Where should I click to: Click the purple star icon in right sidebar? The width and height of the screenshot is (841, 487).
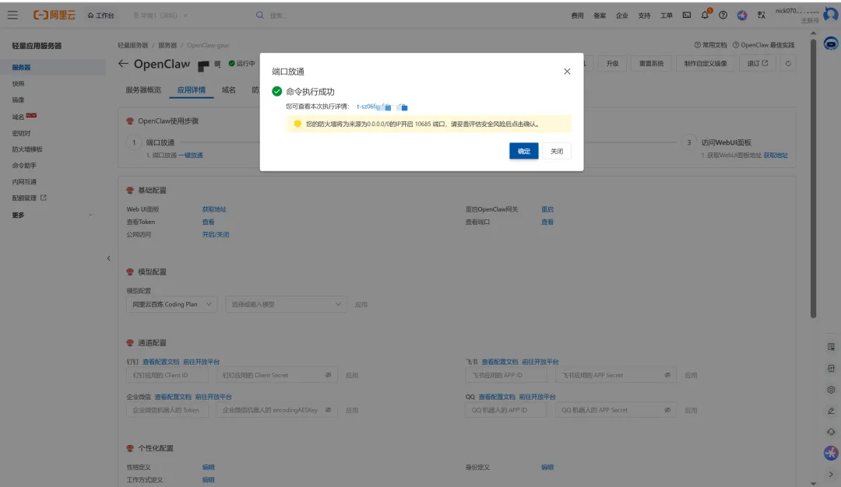pyautogui.click(x=831, y=454)
